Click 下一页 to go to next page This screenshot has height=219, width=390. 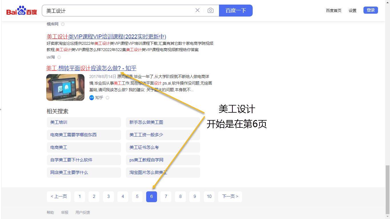230,196
